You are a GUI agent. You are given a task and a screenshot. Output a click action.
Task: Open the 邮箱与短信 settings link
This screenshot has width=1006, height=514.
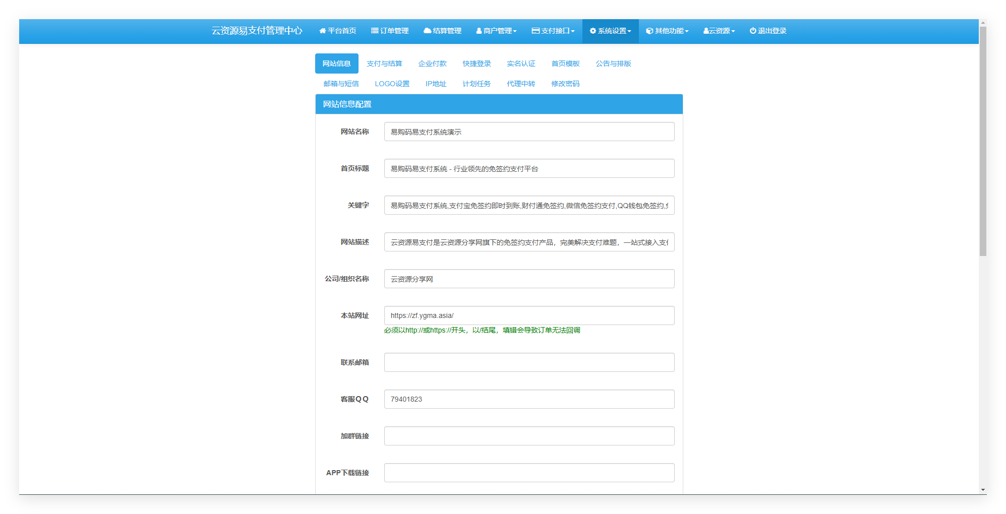[341, 84]
